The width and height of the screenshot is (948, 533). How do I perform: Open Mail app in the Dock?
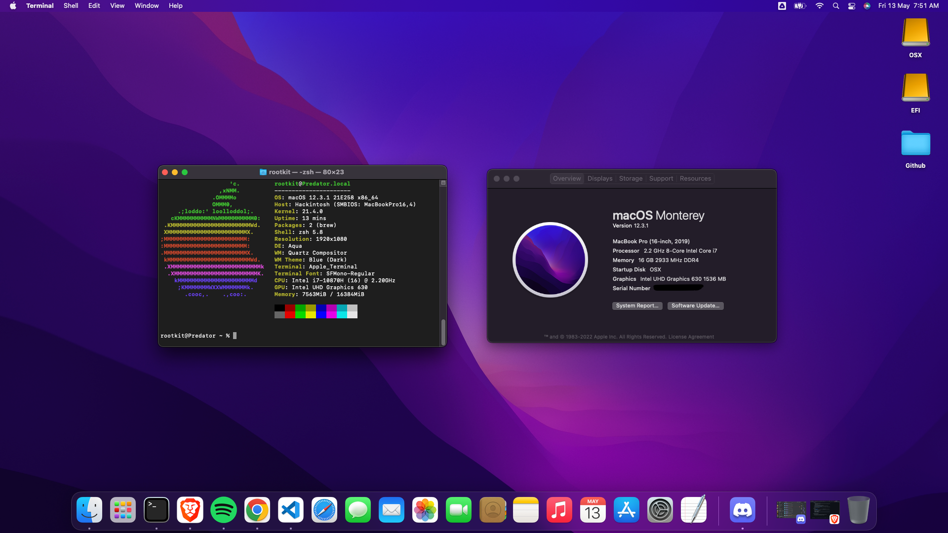(x=392, y=510)
